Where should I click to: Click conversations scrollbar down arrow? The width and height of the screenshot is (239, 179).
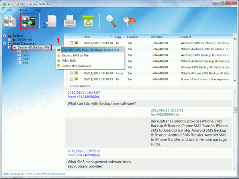(235, 168)
